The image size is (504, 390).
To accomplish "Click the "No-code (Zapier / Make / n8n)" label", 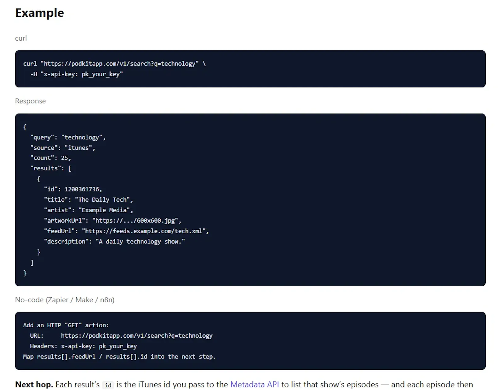I will pyautogui.click(x=65, y=300).
